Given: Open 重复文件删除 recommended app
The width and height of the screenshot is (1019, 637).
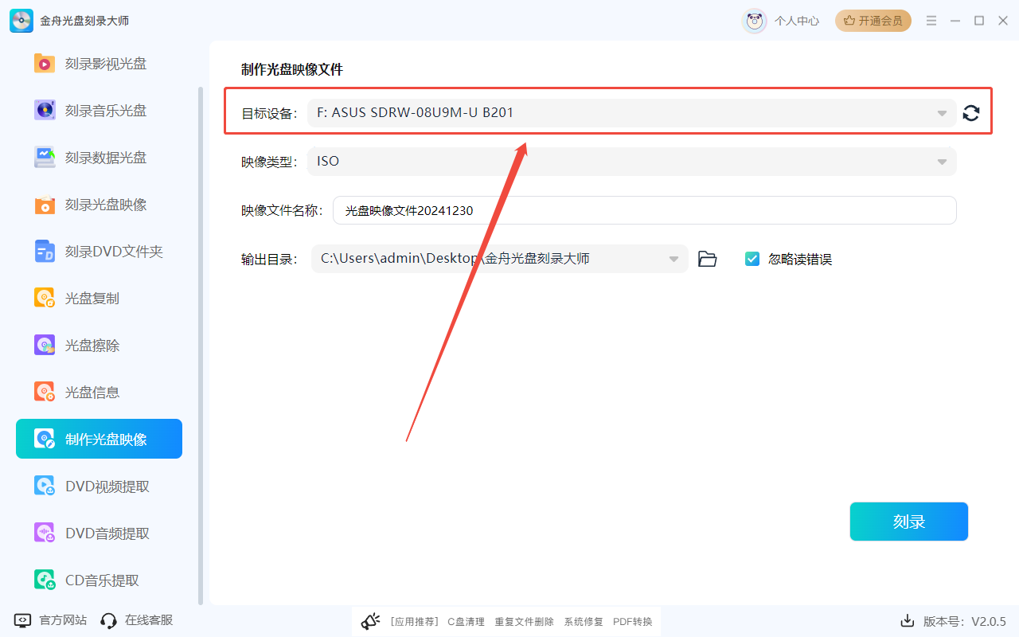Looking at the screenshot, I should pyautogui.click(x=524, y=622).
